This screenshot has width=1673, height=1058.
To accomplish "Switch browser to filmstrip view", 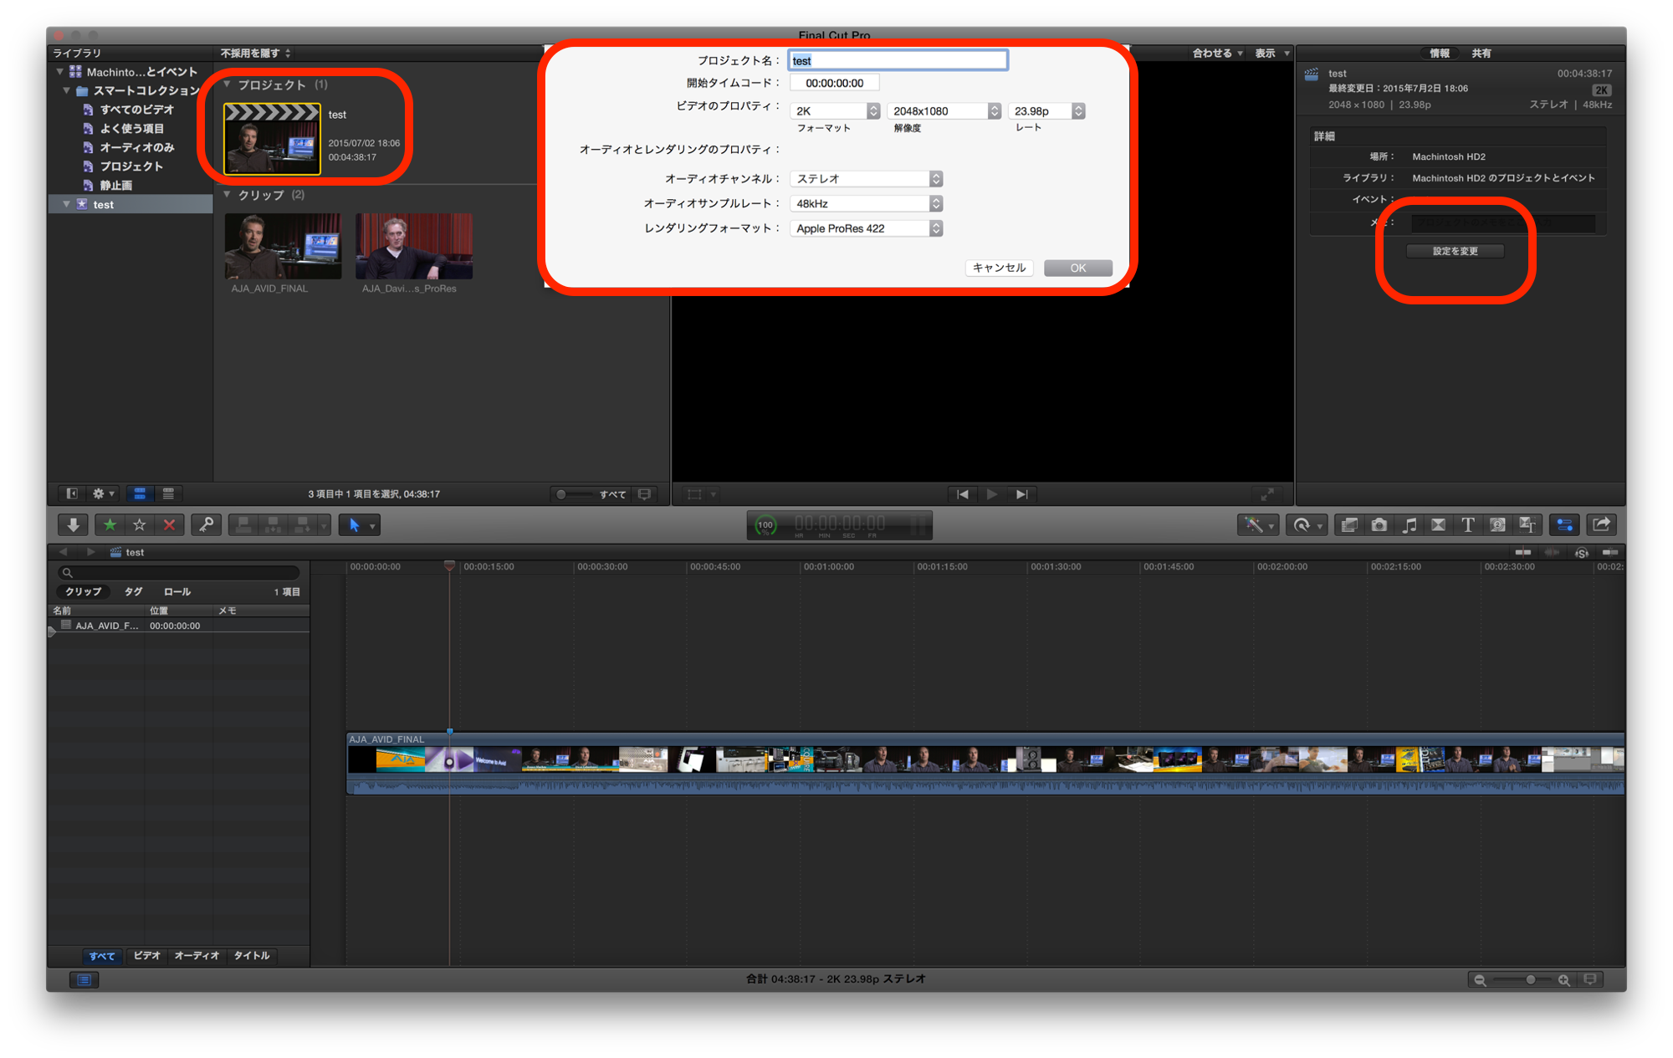I will coord(140,494).
